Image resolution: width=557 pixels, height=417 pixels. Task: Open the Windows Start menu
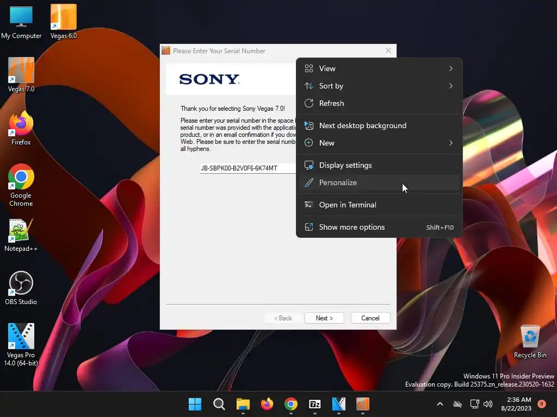(195, 404)
